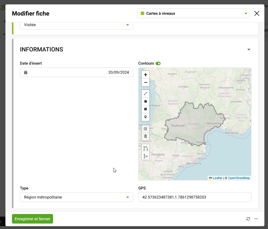Select the draw rectangle tool
268x229 pixels.
[x=146, y=109]
